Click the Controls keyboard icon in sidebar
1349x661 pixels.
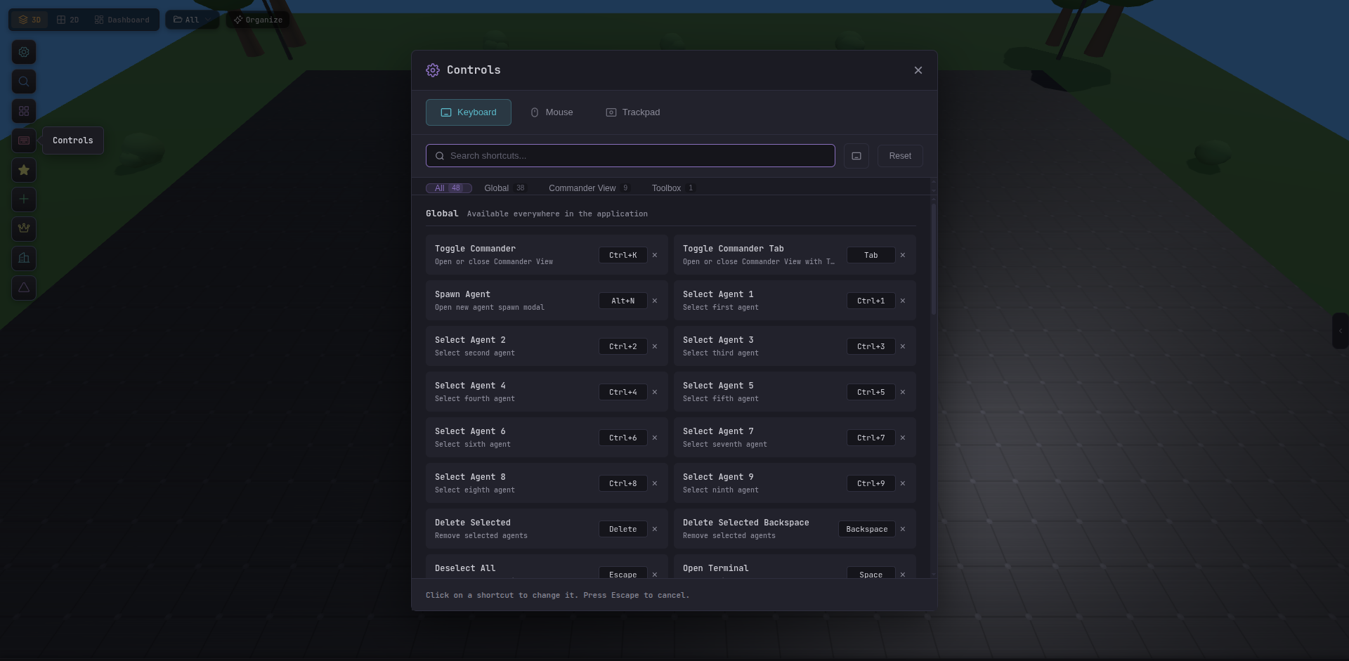[24, 140]
